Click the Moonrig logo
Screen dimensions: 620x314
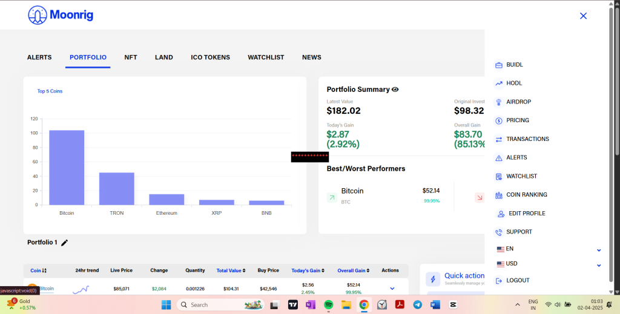pyautogui.click(x=61, y=15)
